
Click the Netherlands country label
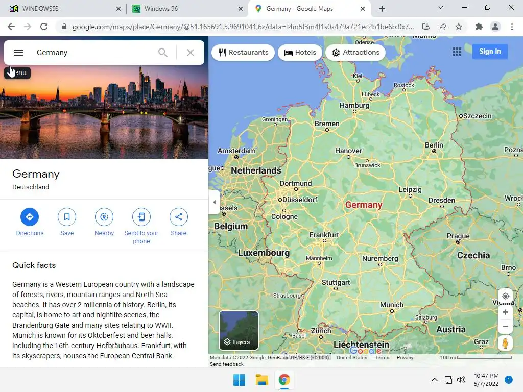[256, 170]
